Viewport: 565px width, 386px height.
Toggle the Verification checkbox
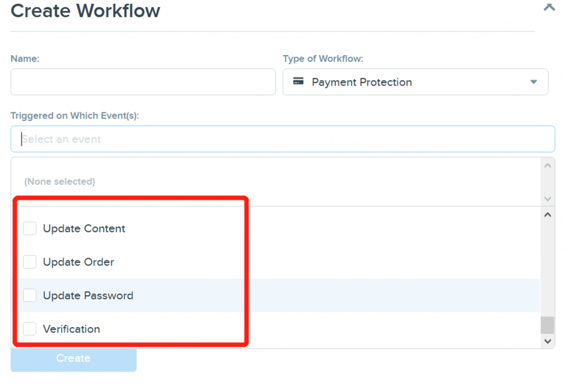(30, 329)
